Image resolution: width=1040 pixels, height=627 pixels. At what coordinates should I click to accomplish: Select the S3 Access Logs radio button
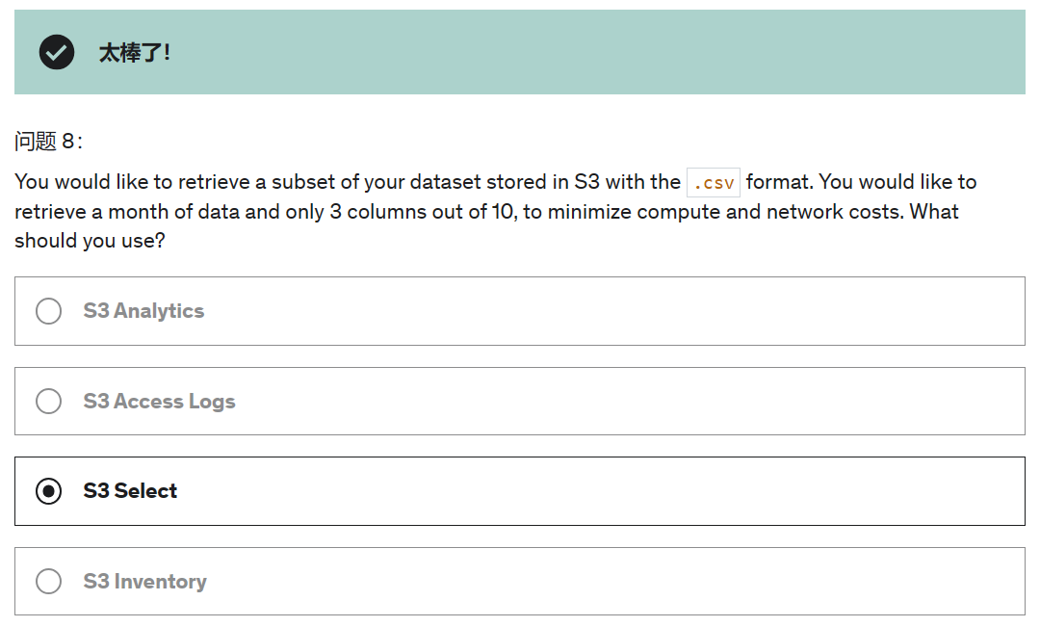pyautogui.click(x=48, y=401)
